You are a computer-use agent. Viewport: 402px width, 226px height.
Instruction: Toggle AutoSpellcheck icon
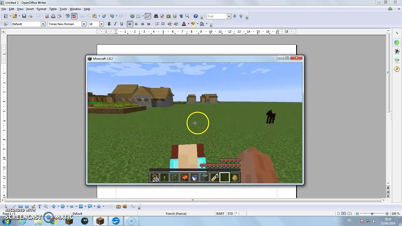[x=74, y=16]
